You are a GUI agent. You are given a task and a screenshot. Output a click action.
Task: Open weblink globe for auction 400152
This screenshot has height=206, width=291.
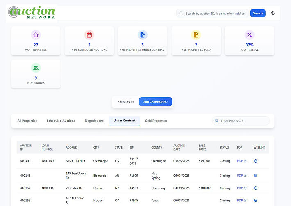[256, 188]
